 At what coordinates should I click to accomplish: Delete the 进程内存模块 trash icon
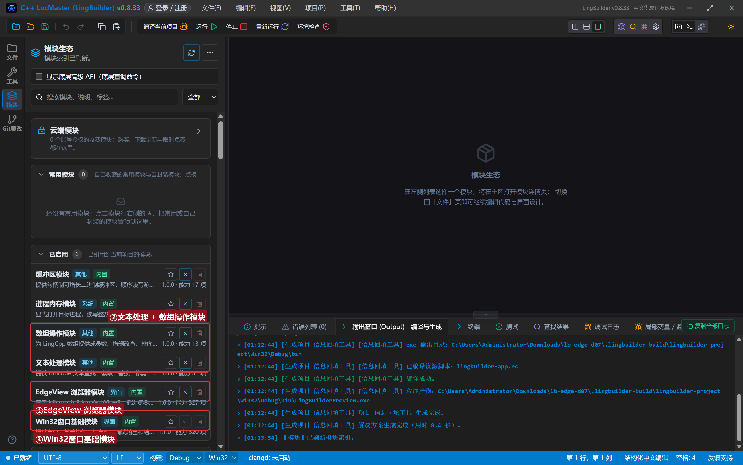click(x=200, y=304)
